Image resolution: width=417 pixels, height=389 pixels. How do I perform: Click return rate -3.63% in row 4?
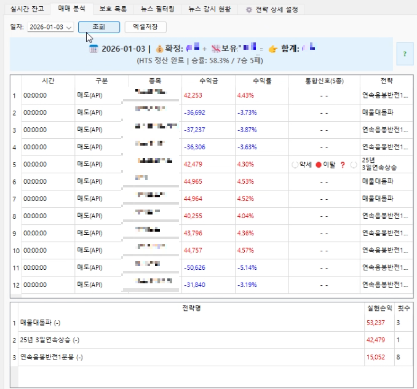247,147
